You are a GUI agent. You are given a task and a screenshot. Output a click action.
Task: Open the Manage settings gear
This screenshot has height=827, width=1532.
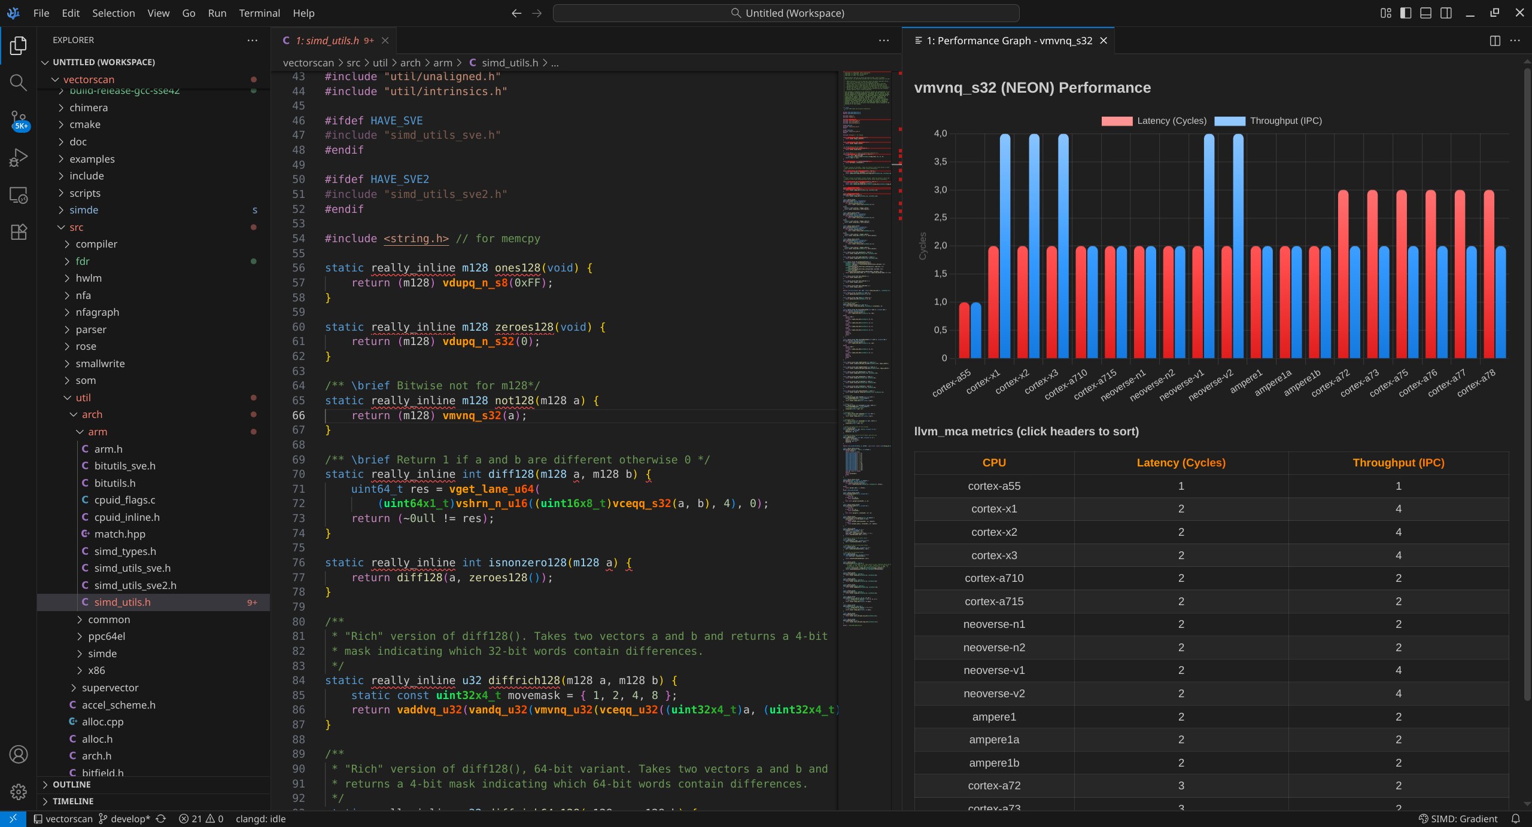[x=18, y=791]
